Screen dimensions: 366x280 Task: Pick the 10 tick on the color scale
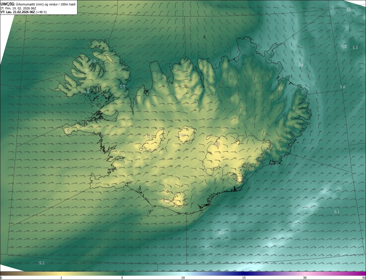(x=183, y=278)
